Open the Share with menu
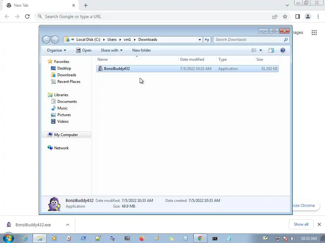This screenshot has width=325, height=243. (x=111, y=50)
